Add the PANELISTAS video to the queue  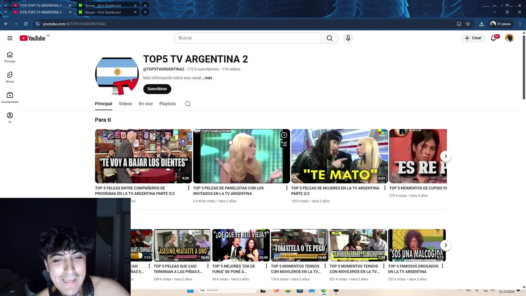(x=284, y=144)
